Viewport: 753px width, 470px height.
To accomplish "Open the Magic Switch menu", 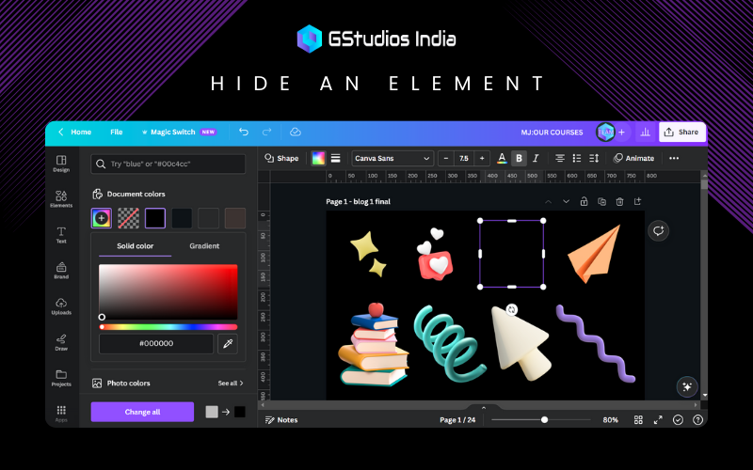I will [179, 132].
